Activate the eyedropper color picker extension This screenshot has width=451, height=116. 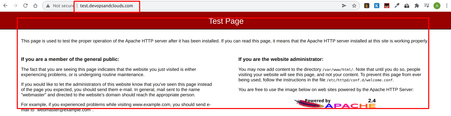click(x=397, y=5)
